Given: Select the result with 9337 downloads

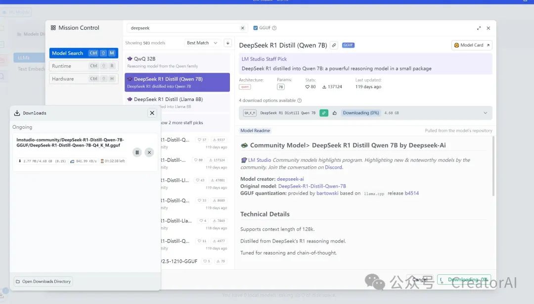Looking at the screenshot, I should click(x=194, y=143).
